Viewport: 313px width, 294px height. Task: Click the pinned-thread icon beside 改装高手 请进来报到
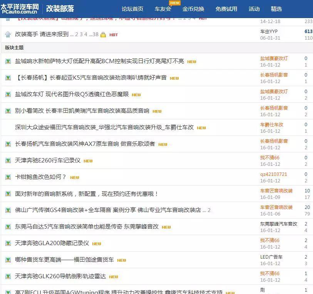pyautogui.click(x=8, y=34)
